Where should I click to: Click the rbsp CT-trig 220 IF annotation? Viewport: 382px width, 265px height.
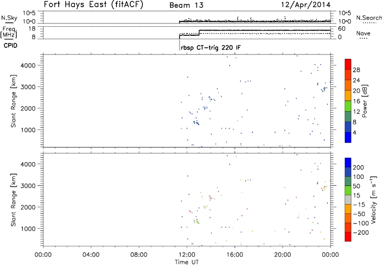(211, 47)
